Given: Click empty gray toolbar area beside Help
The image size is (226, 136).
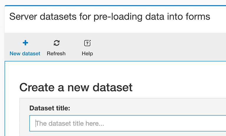Looking at the screenshot, I should pos(159,47).
